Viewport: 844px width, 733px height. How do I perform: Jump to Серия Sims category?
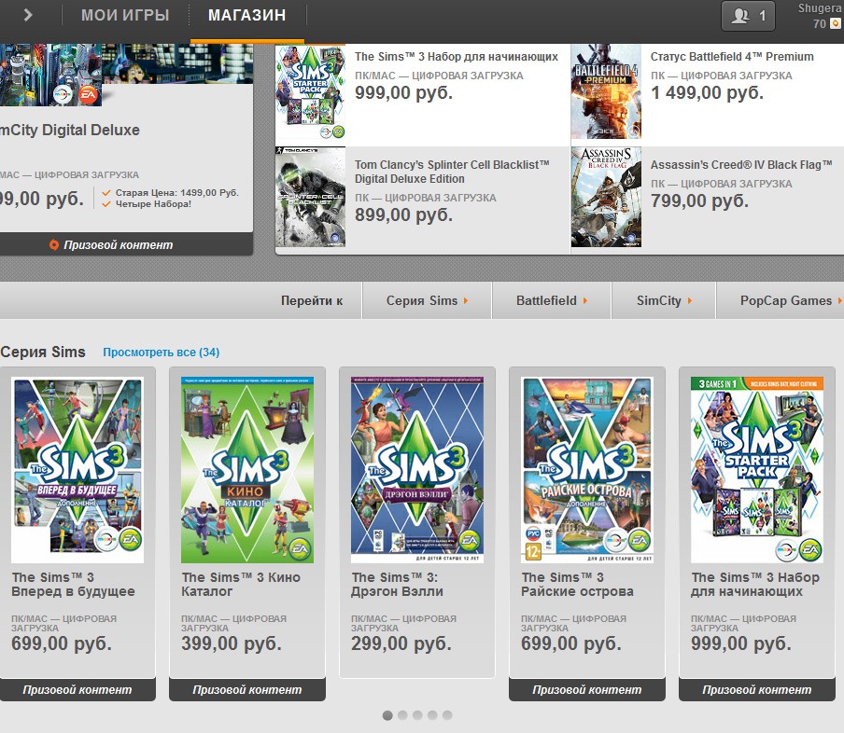(x=427, y=300)
